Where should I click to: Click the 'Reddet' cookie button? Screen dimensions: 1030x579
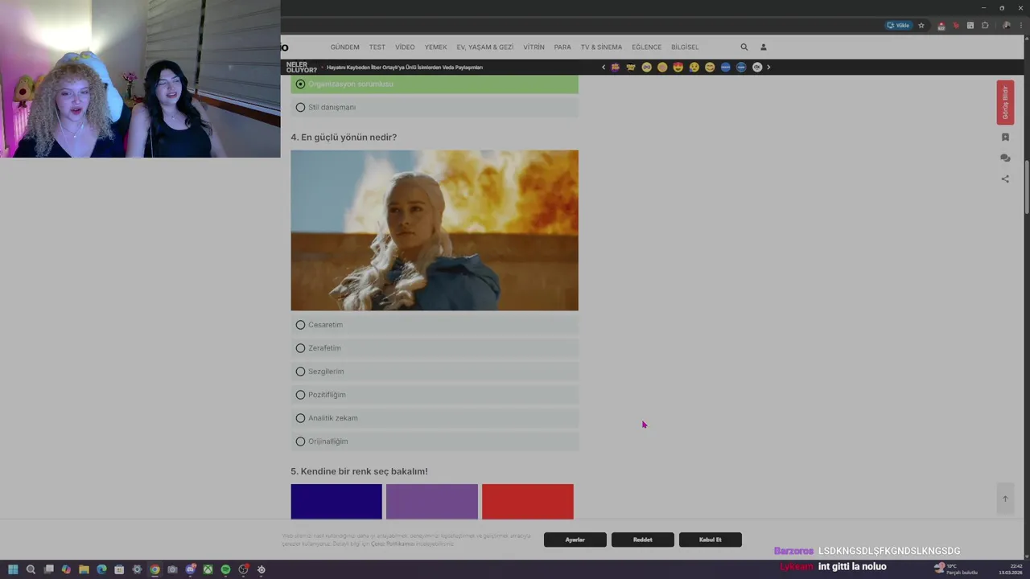pos(643,540)
